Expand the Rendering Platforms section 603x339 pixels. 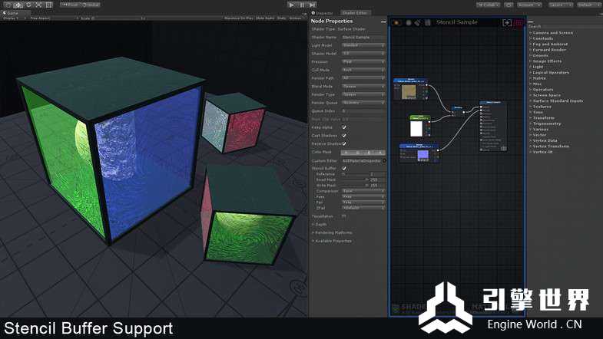tap(332, 232)
